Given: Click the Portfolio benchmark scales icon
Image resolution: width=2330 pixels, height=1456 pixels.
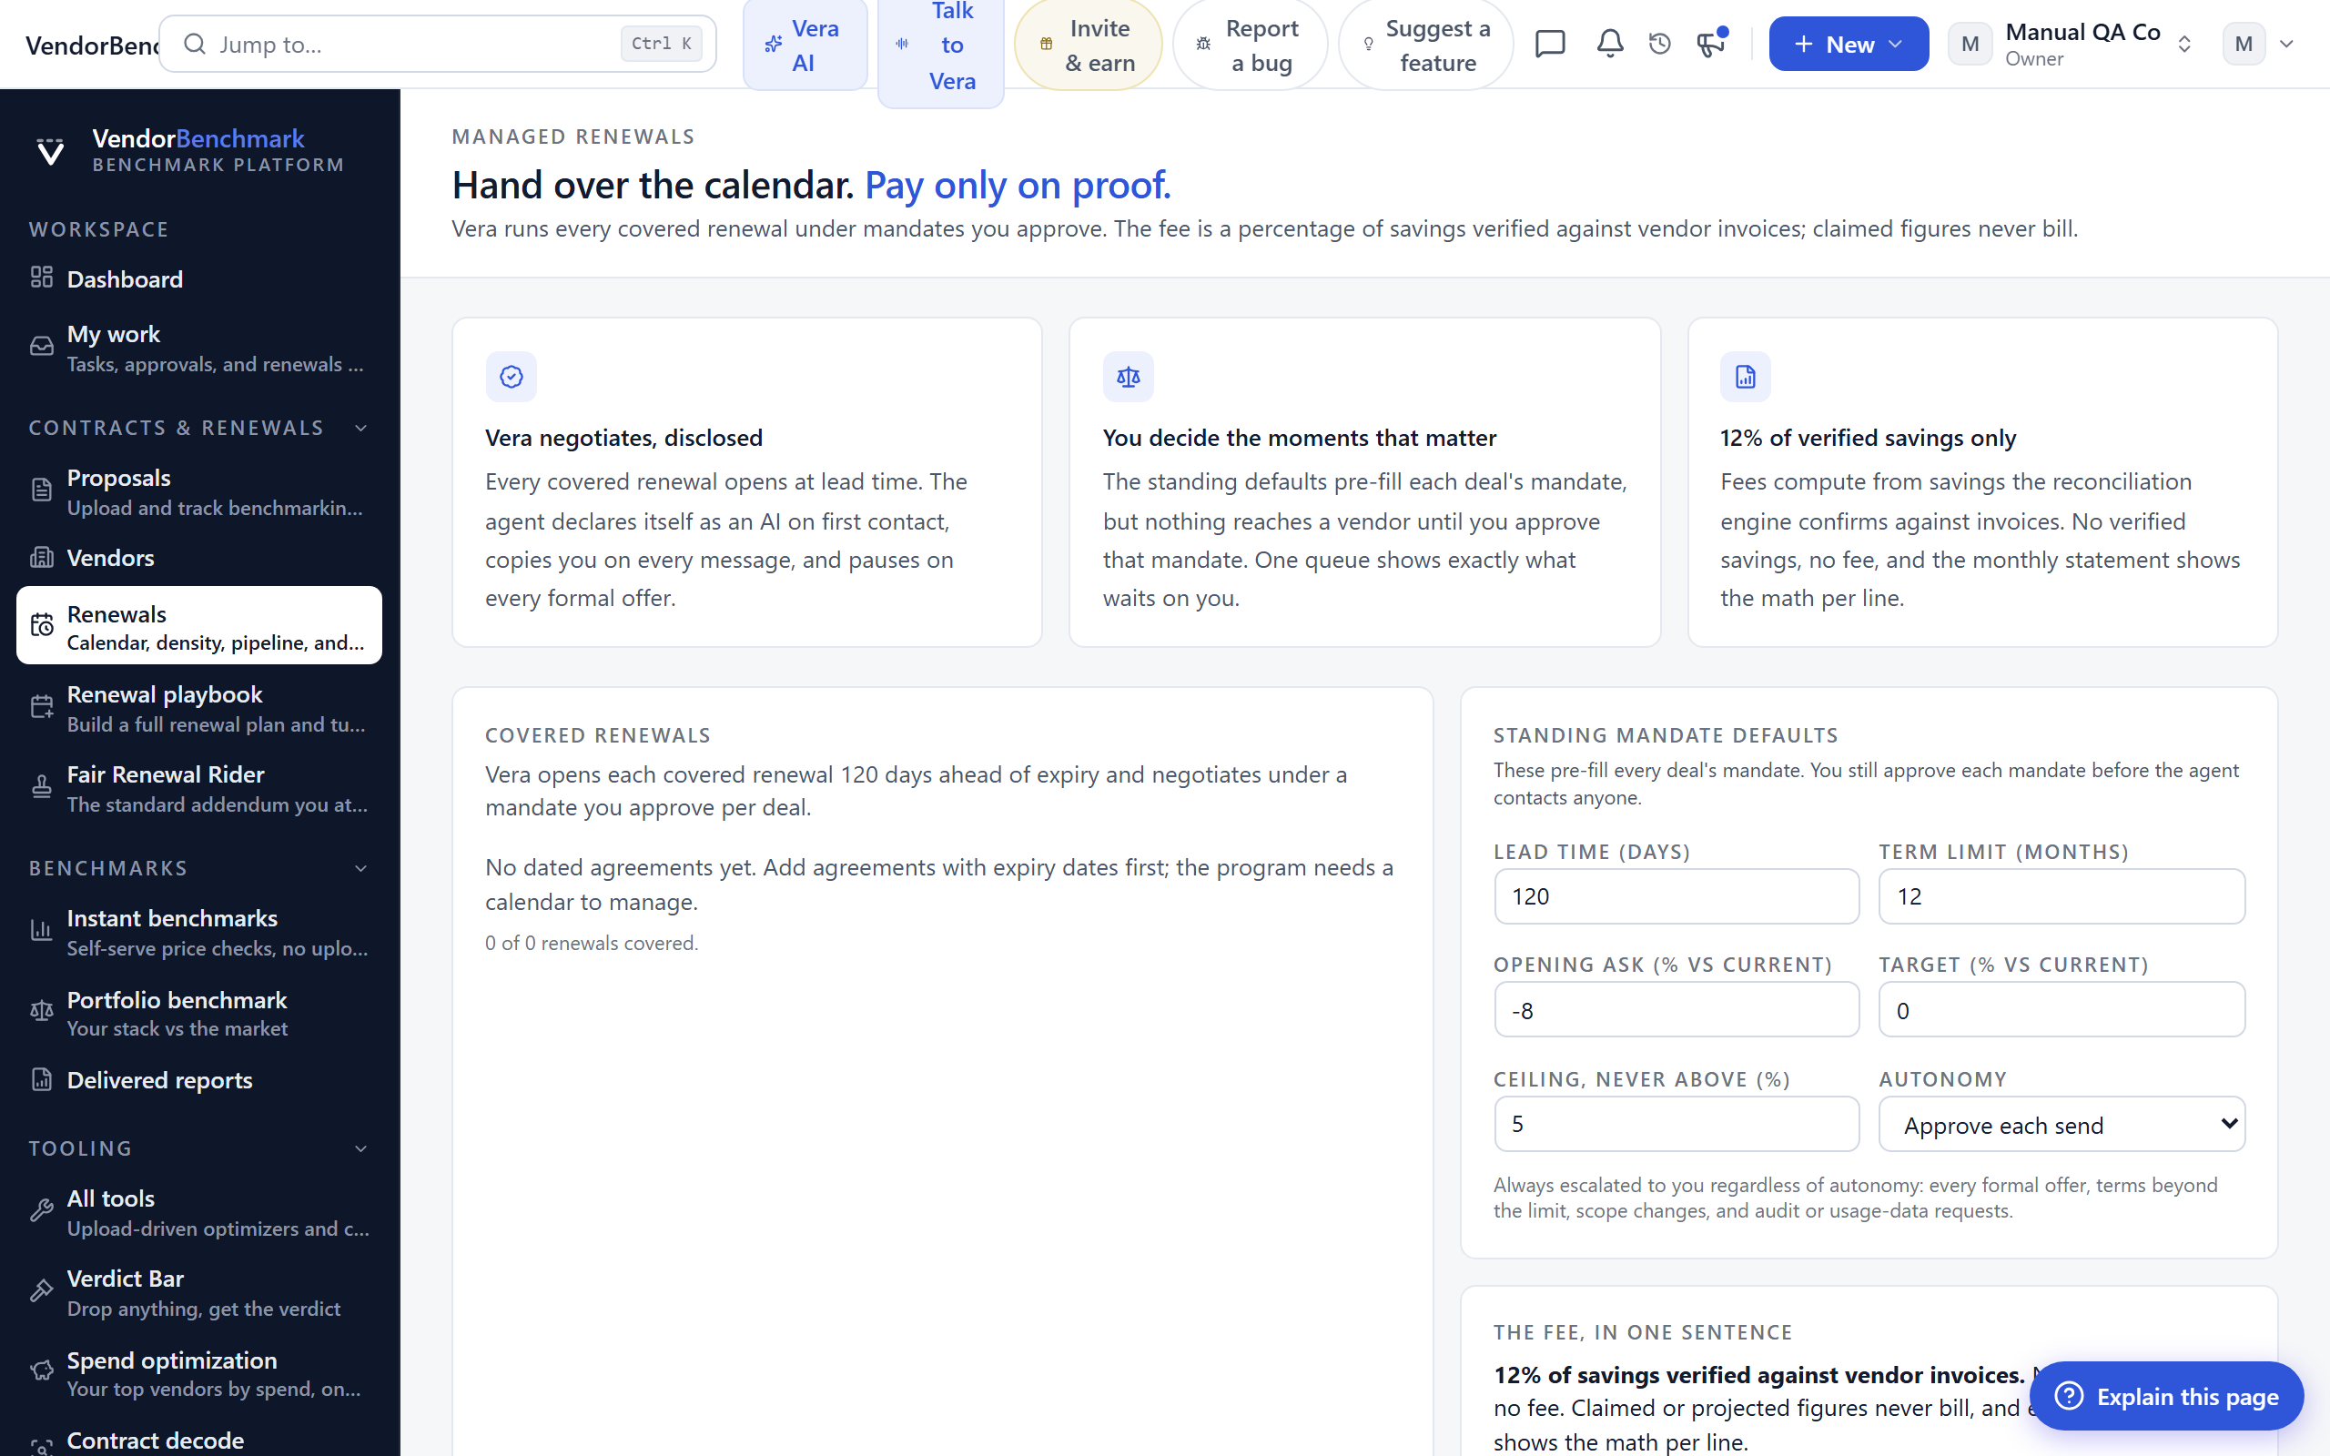Looking at the screenshot, I should click(41, 1011).
